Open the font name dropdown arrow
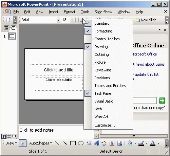170x156 pixels. (x=58, y=20)
